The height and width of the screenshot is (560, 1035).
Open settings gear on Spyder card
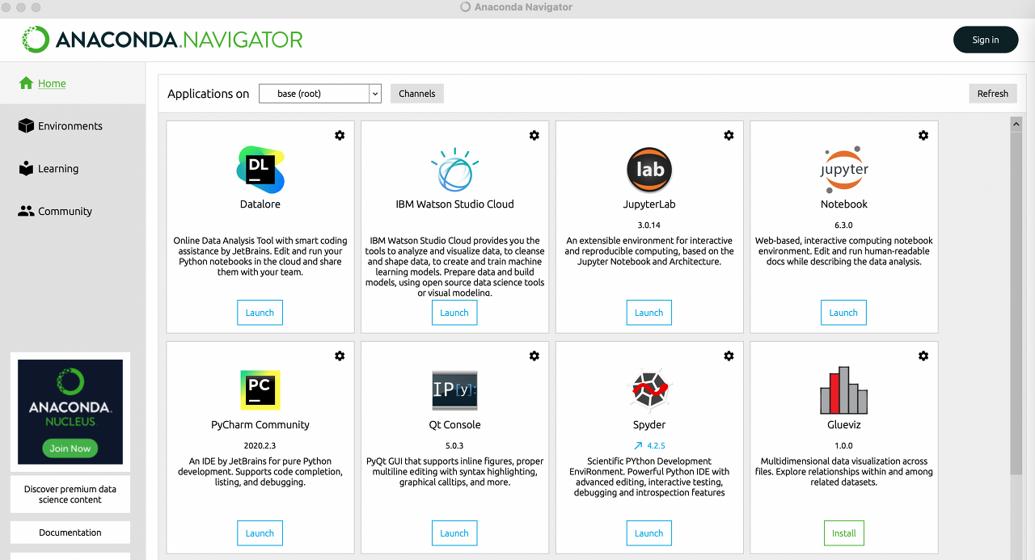point(729,356)
